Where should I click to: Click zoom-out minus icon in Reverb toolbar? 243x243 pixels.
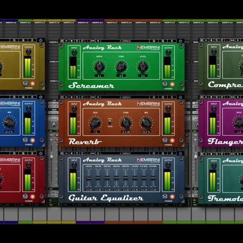click(67, 97)
